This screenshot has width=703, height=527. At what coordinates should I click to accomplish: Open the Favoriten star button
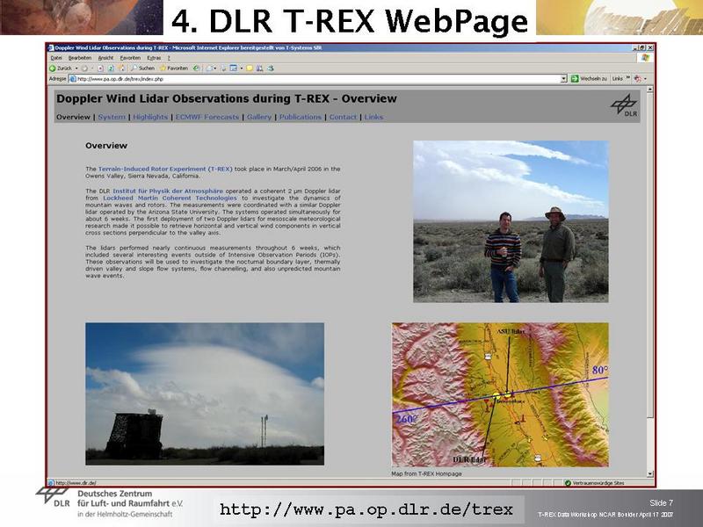point(174,69)
